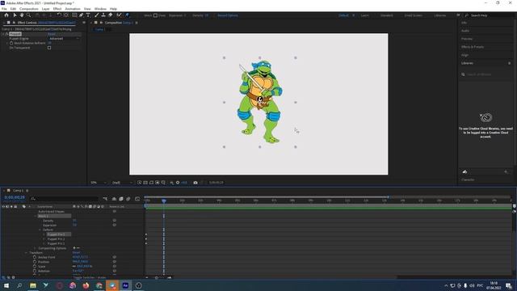The height and width of the screenshot is (291, 517).
Task: Select the Puppet Pin tool
Action: (x=128, y=15)
